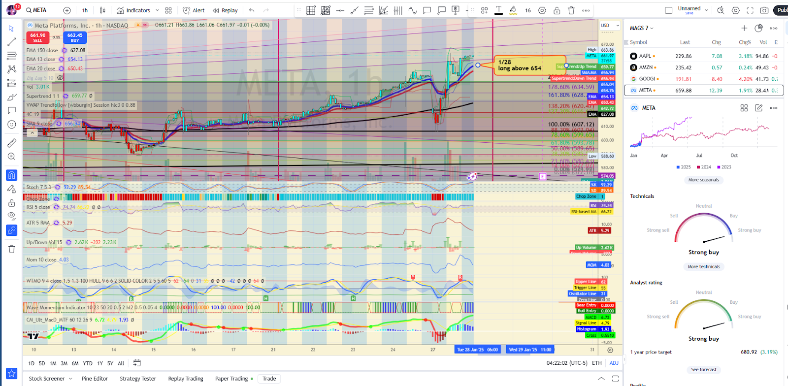Collapse the indicator legend chevron
Screen dimensions: 788x386
(32, 132)
